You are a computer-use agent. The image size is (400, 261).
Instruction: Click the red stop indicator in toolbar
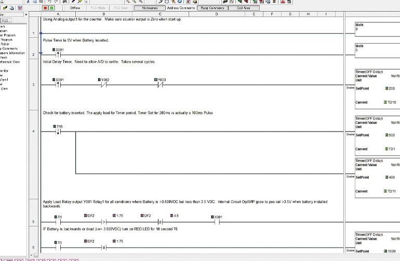point(46,8)
